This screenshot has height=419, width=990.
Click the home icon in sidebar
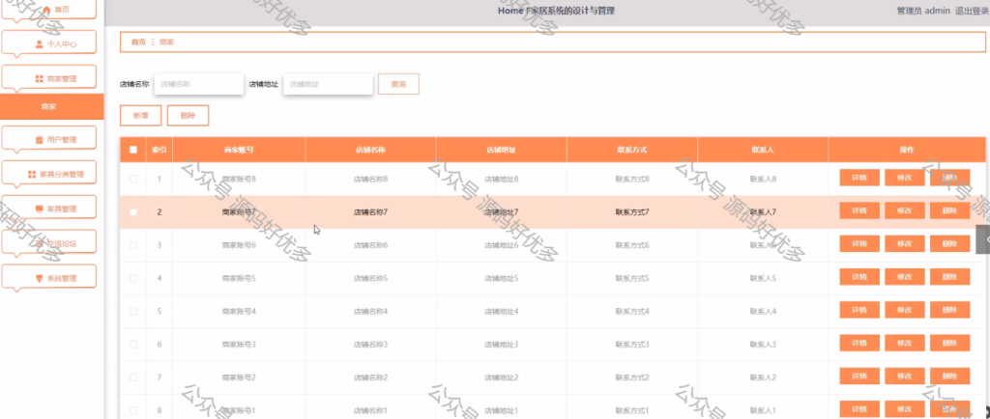point(48,10)
